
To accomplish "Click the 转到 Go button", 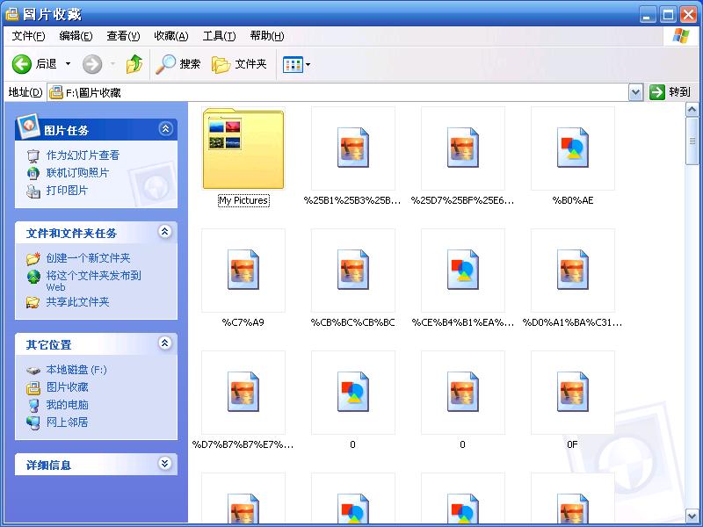I will coord(670,92).
